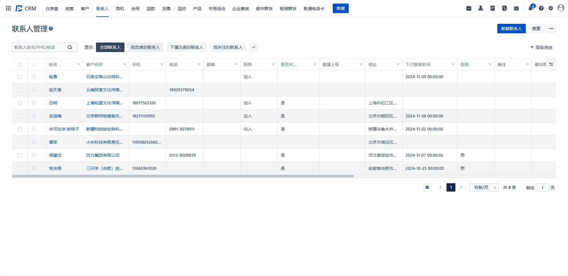Click the list view icon near pagination
The height and width of the screenshot is (276, 568).
[427, 187]
